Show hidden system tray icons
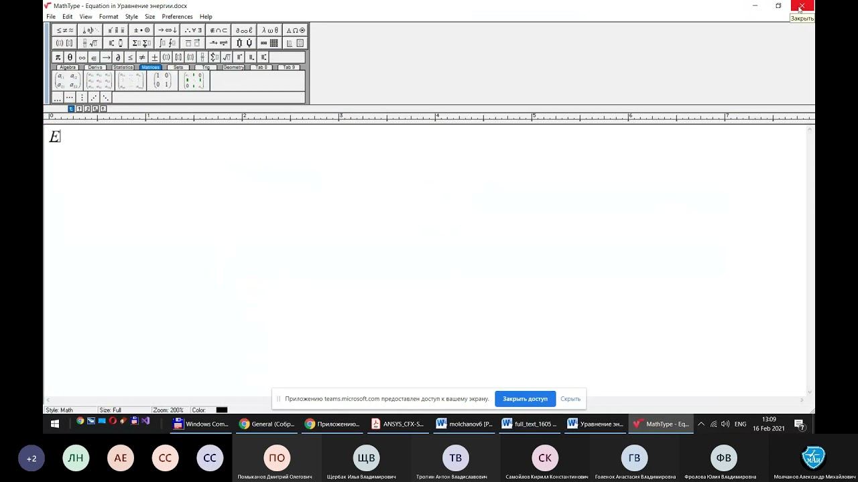This screenshot has height=482, width=858. 701,424
